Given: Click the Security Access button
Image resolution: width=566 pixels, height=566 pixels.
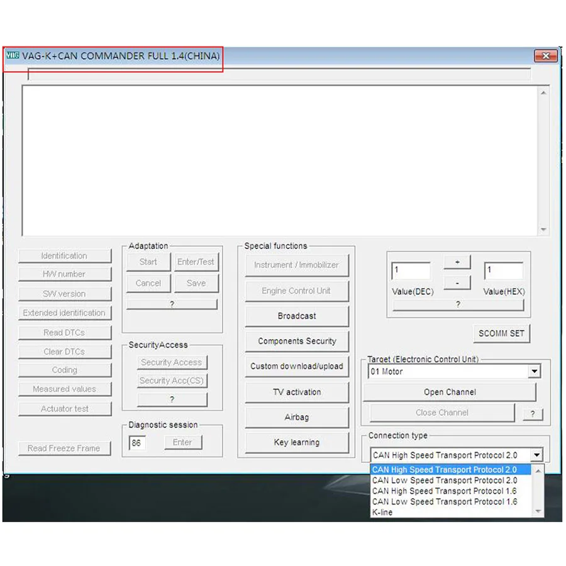Looking at the screenshot, I should [x=172, y=362].
